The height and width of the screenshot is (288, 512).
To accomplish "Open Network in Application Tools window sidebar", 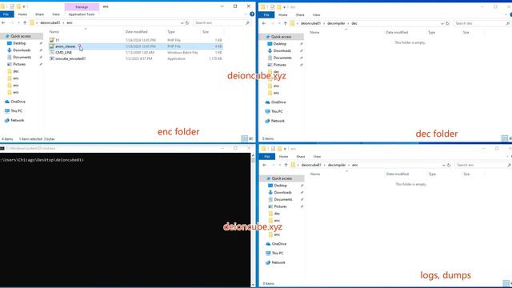I will click(18, 121).
